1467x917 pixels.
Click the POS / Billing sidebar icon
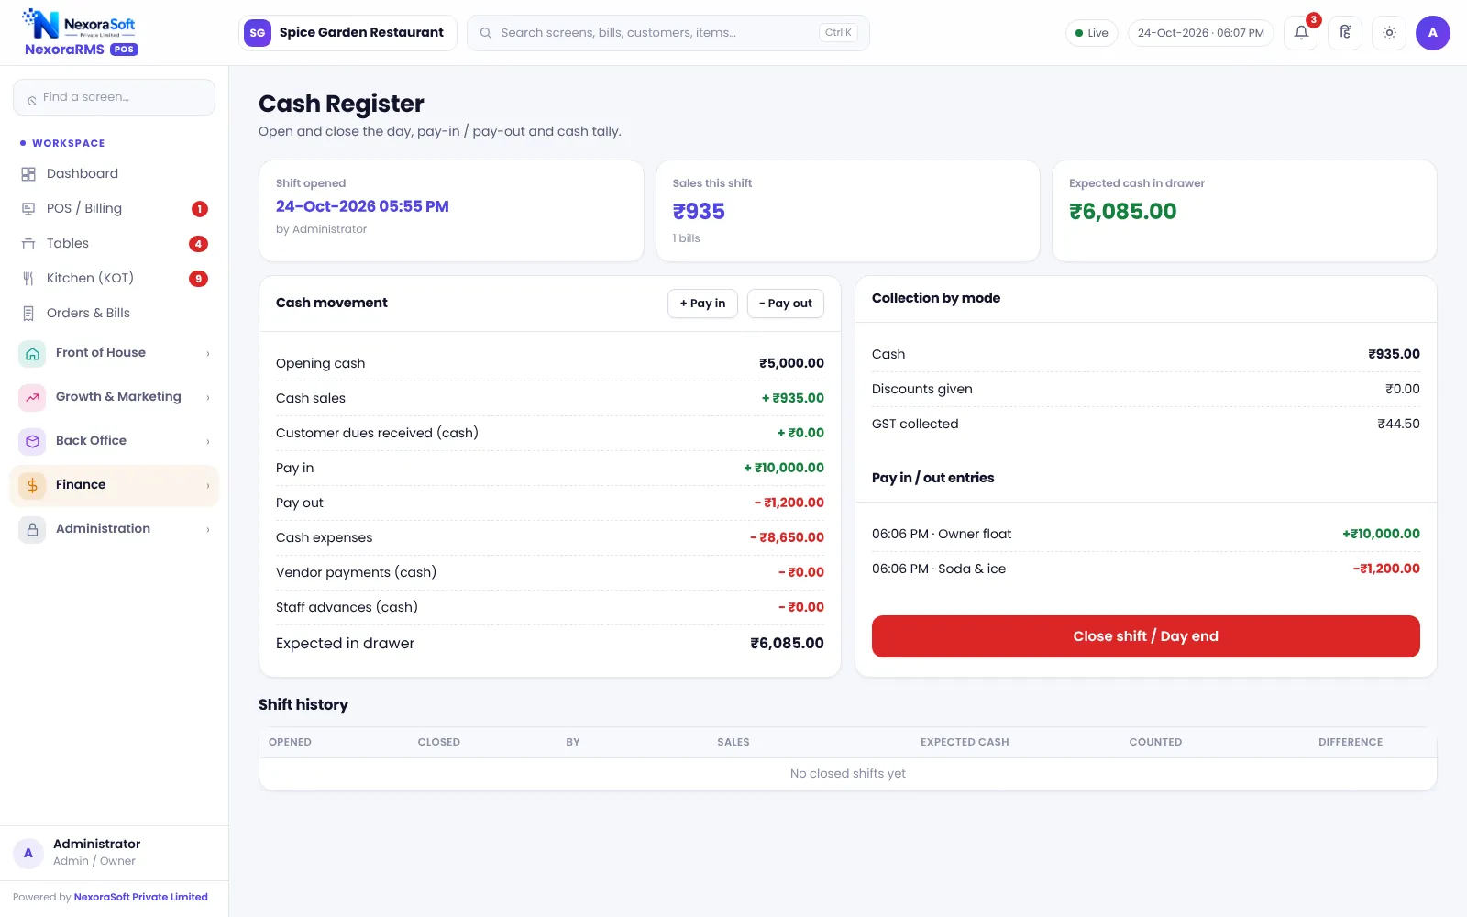pyautogui.click(x=28, y=209)
